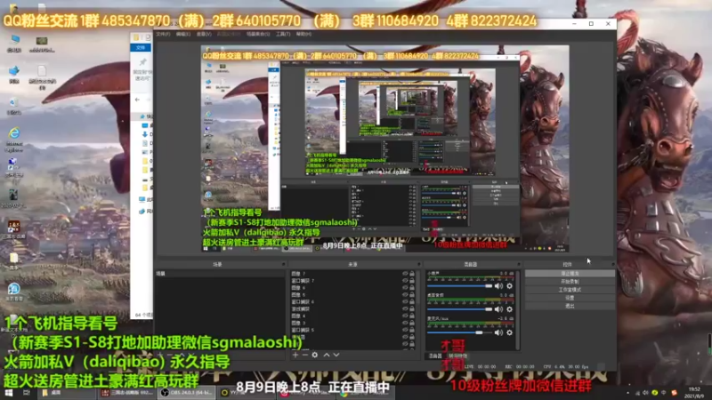Pop out the 控件 dock panel

pyautogui.click(x=612, y=264)
